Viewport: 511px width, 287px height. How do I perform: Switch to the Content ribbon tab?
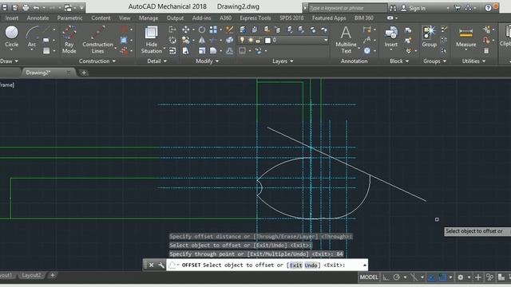(101, 18)
